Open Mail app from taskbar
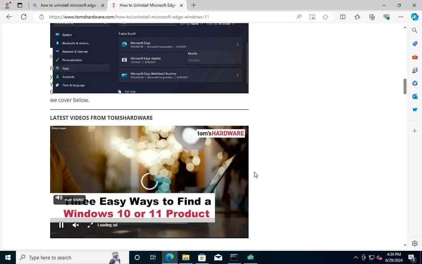 tap(218, 257)
